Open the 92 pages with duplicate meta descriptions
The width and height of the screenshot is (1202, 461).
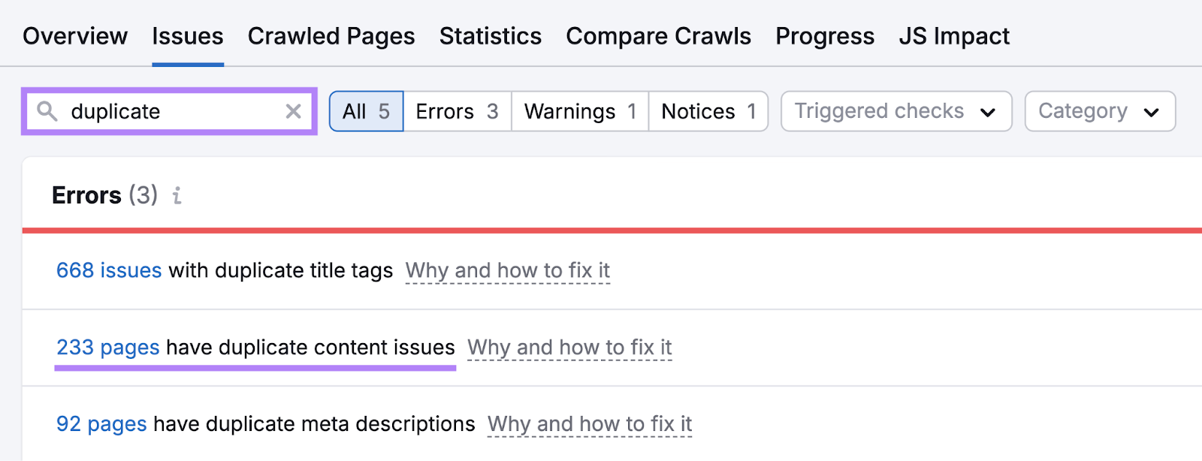(x=101, y=424)
